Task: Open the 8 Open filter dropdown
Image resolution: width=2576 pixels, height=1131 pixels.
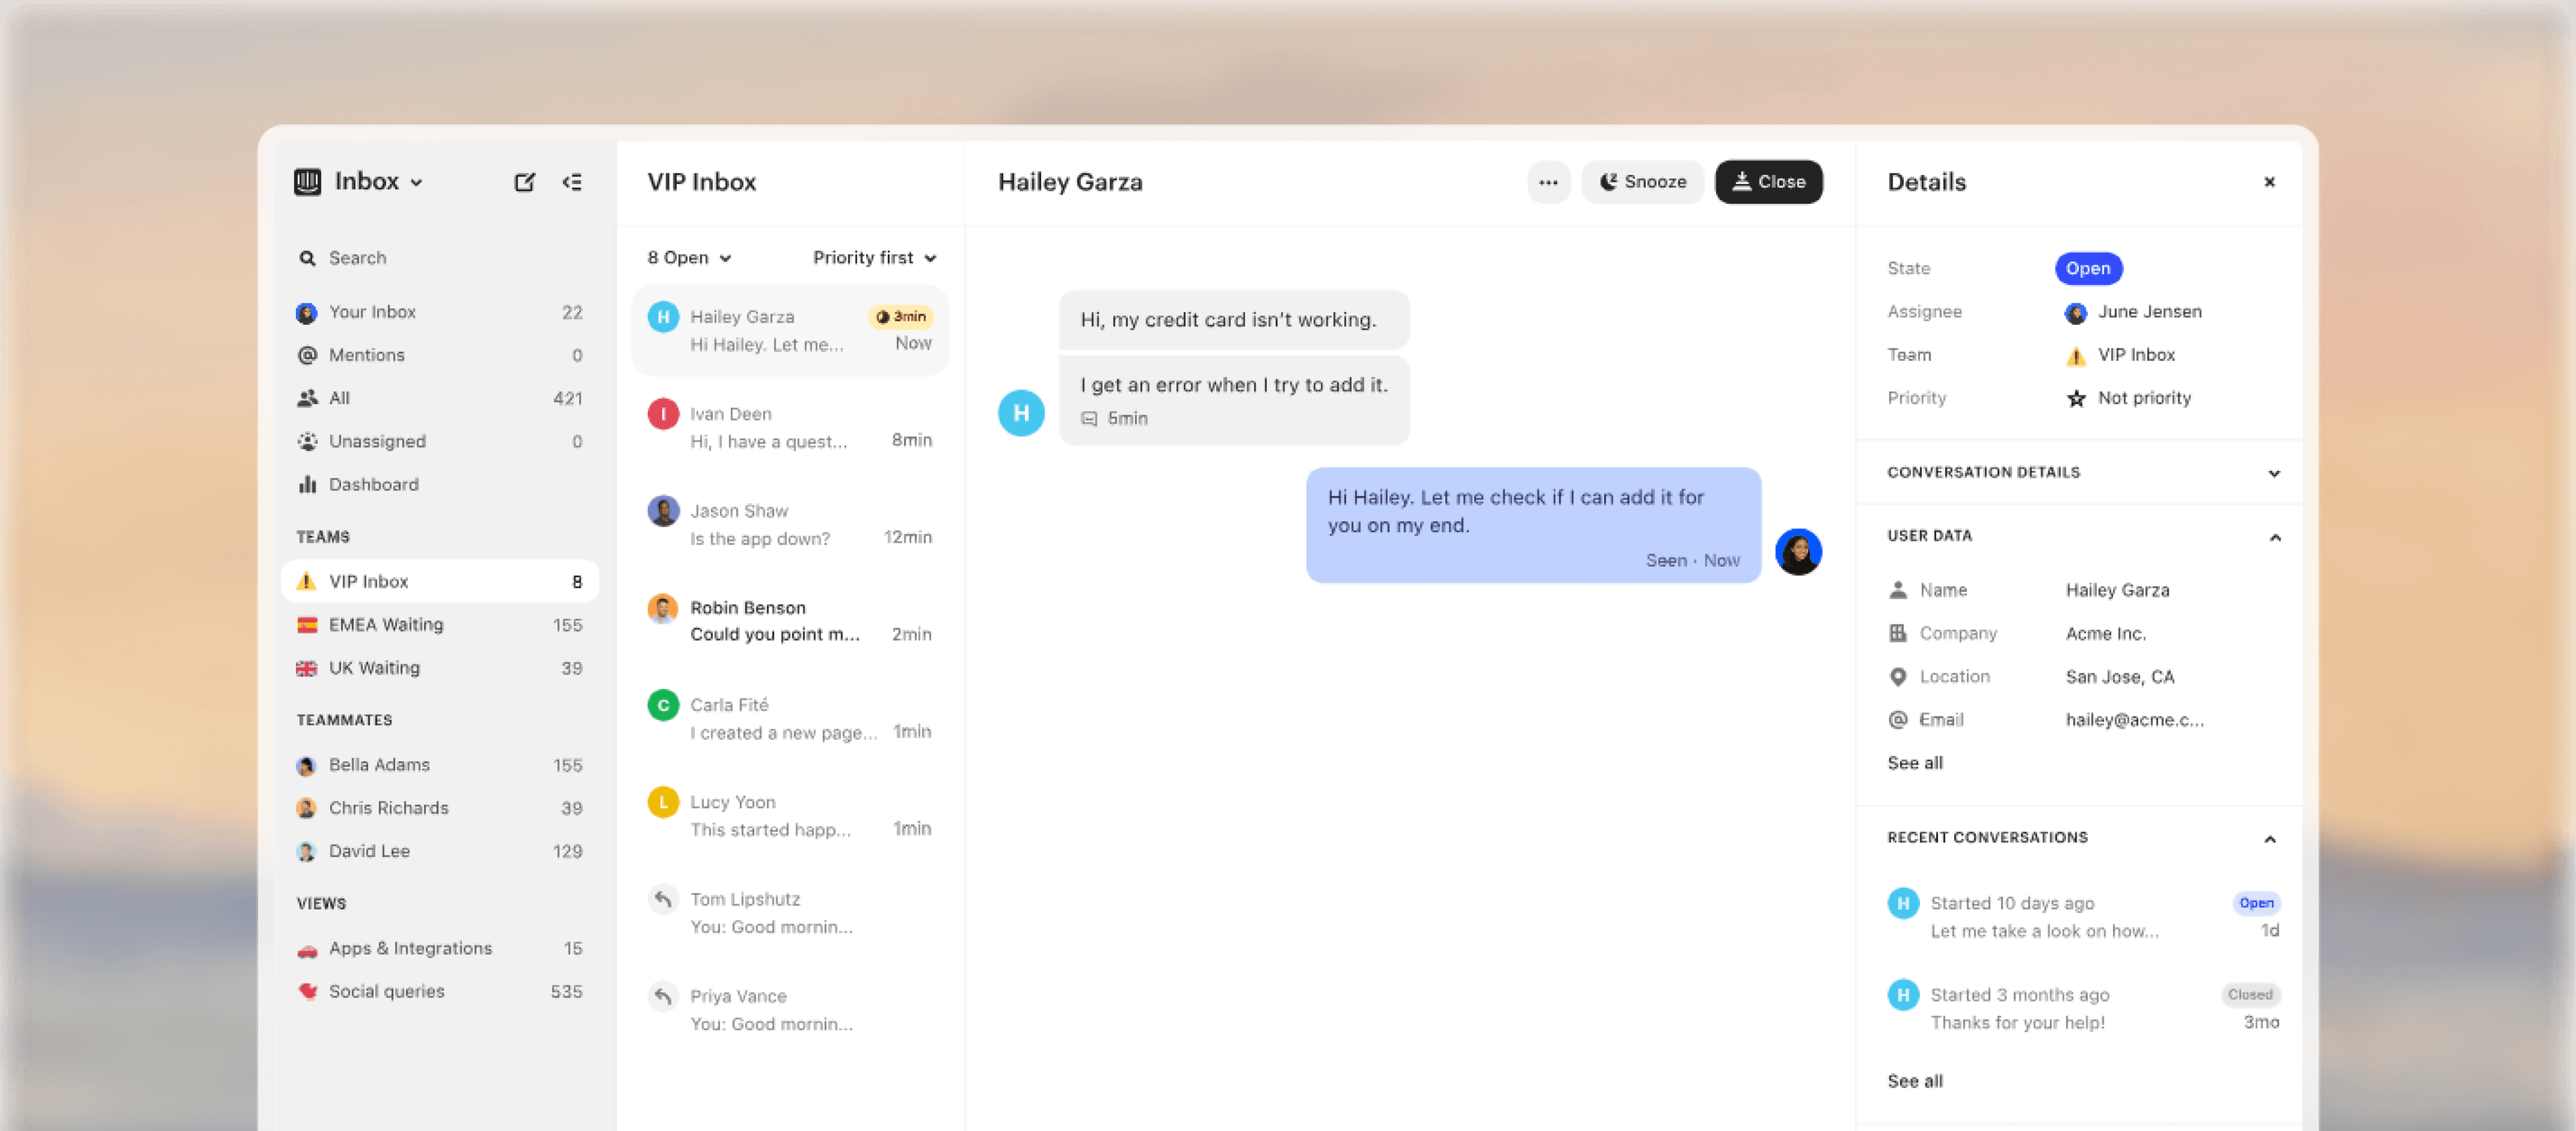Action: coord(687,257)
